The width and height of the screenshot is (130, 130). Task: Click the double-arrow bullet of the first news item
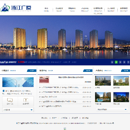click(40, 87)
